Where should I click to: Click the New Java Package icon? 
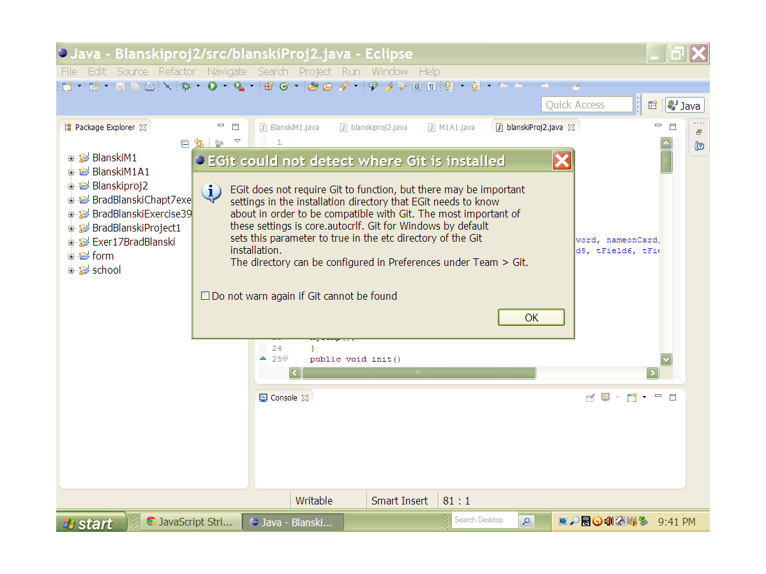(x=269, y=86)
